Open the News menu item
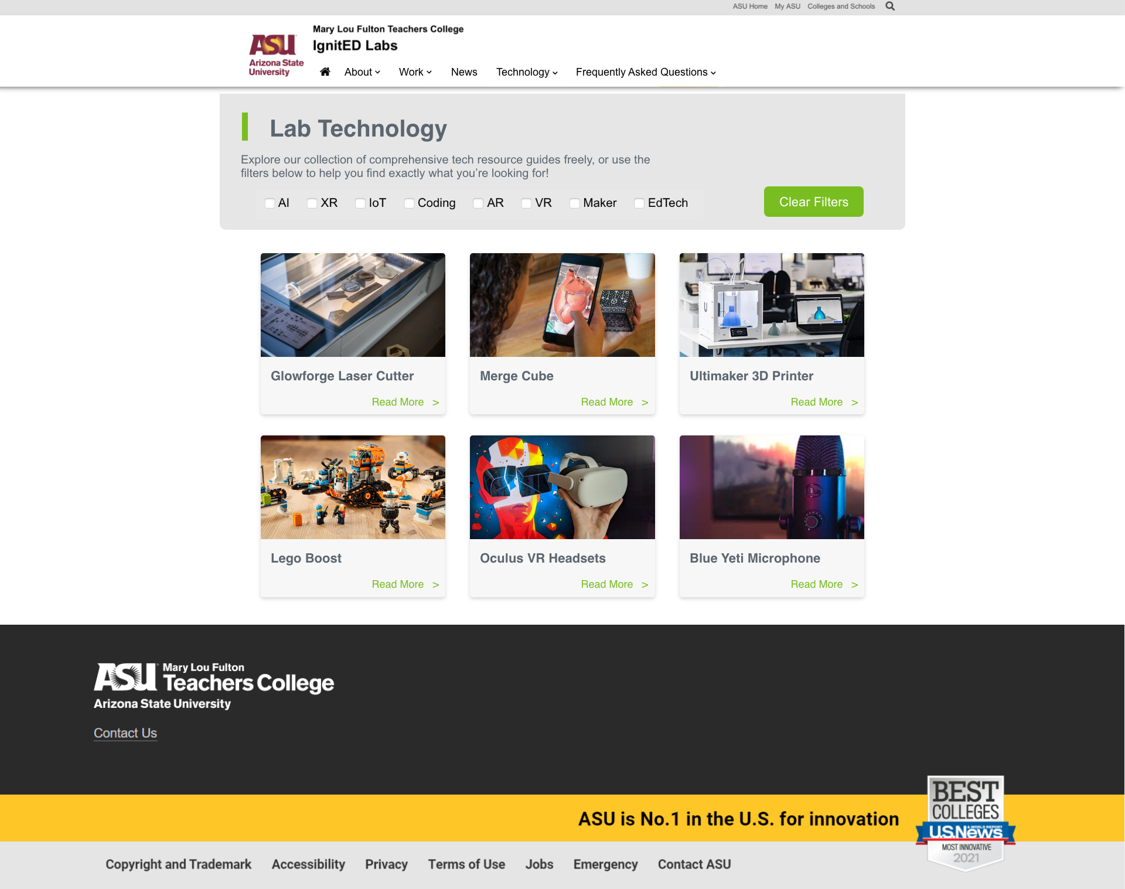Image resolution: width=1125 pixels, height=889 pixels. [x=464, y=72]
